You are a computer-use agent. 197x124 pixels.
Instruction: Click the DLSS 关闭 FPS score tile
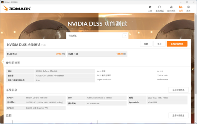36,54
